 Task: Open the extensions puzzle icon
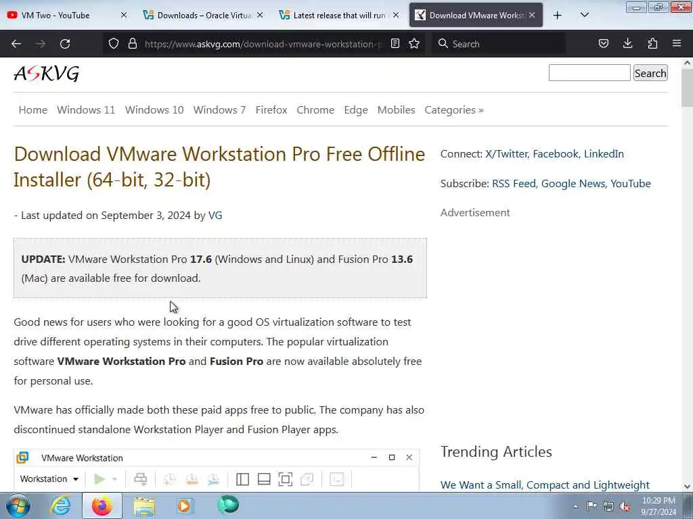[652, 43]
